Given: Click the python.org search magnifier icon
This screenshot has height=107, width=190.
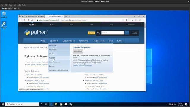Looking at the screenshot, I should [x=98, y=33].
